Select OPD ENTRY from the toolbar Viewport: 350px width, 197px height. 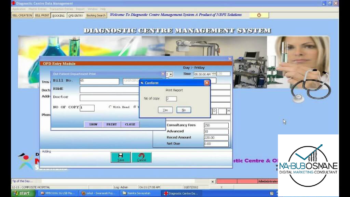pyautogui.click(x=76, y=15)
